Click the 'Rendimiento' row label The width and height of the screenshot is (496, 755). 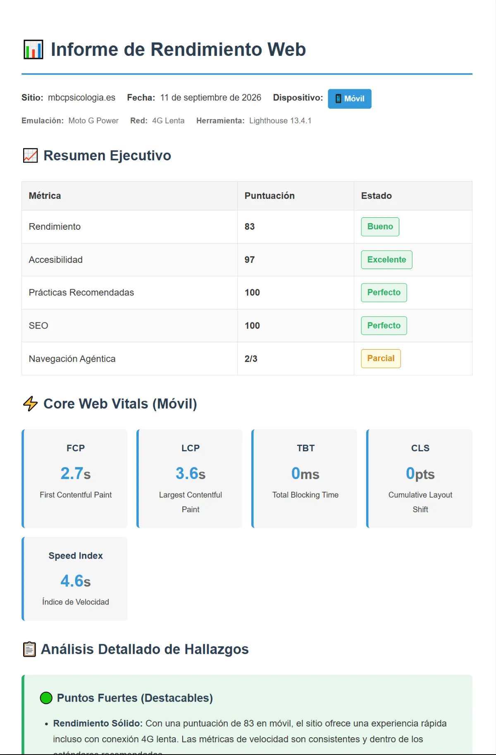[x=55, y=227]
